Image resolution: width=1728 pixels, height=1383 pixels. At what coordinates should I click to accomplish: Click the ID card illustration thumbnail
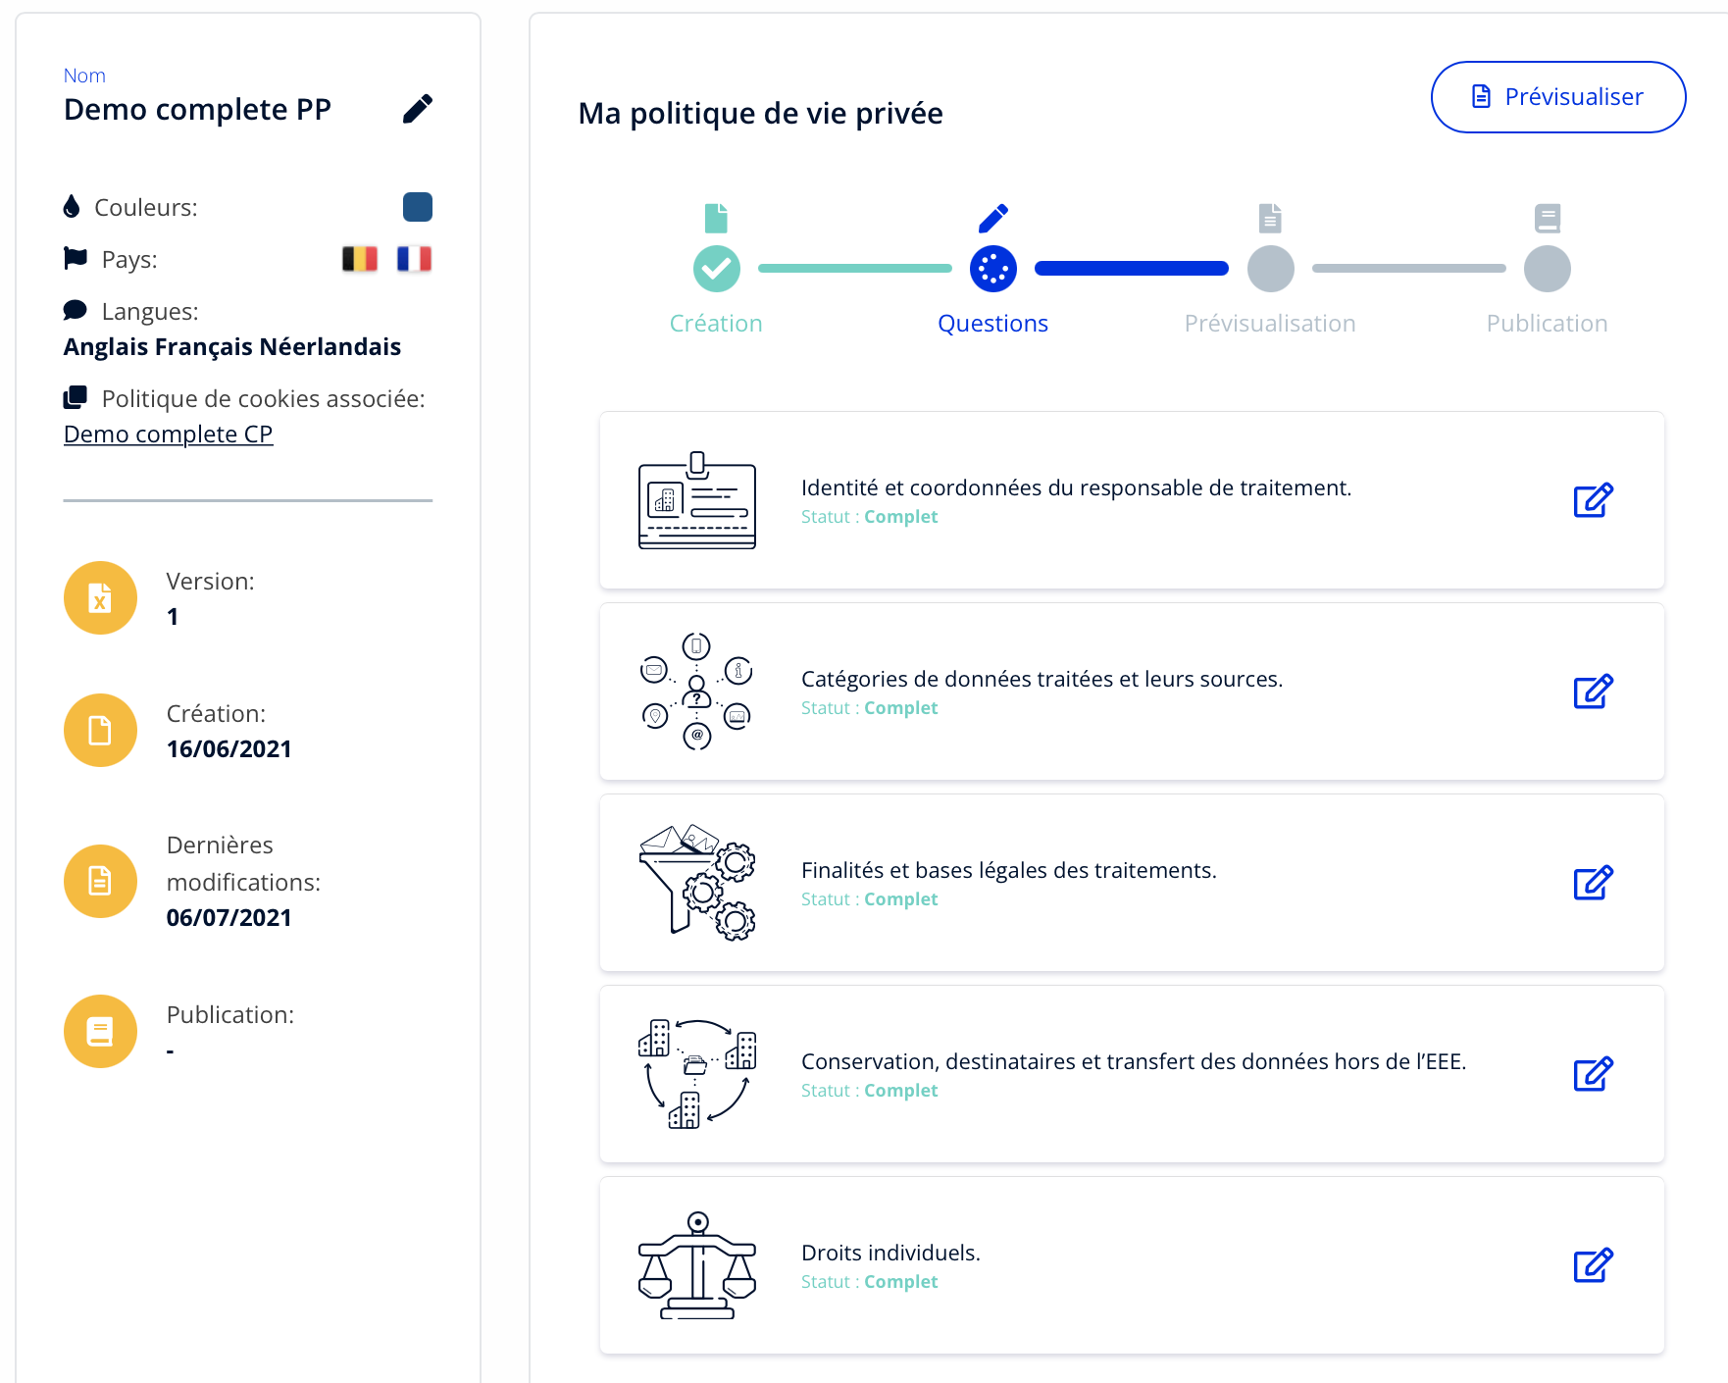click(x=697, y=500)
